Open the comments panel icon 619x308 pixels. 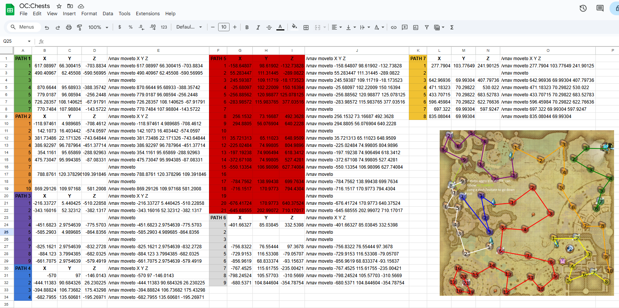tap(600, 8)
